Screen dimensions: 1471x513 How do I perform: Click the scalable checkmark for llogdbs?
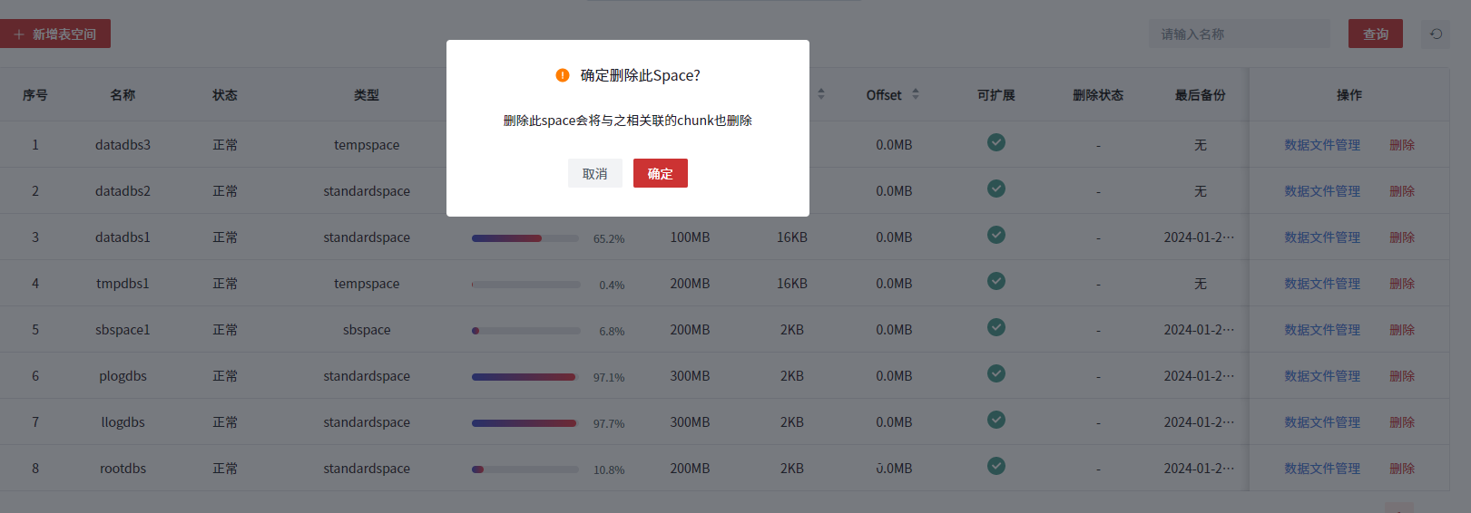tap(995, 421)
